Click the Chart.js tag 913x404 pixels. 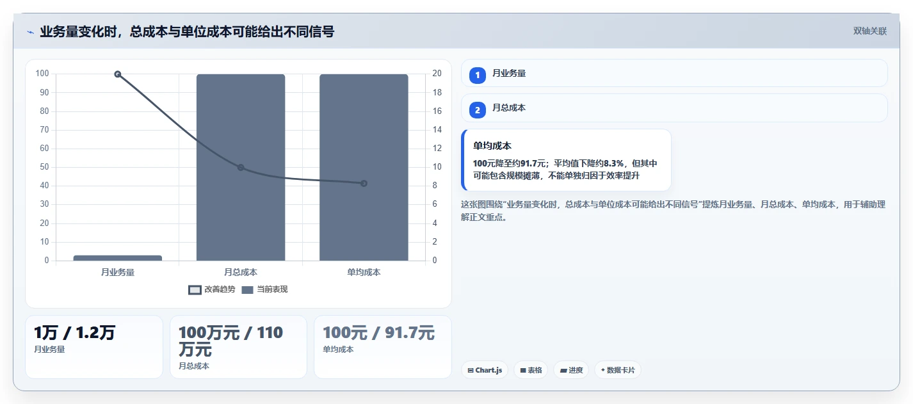(x=485, y=370)
